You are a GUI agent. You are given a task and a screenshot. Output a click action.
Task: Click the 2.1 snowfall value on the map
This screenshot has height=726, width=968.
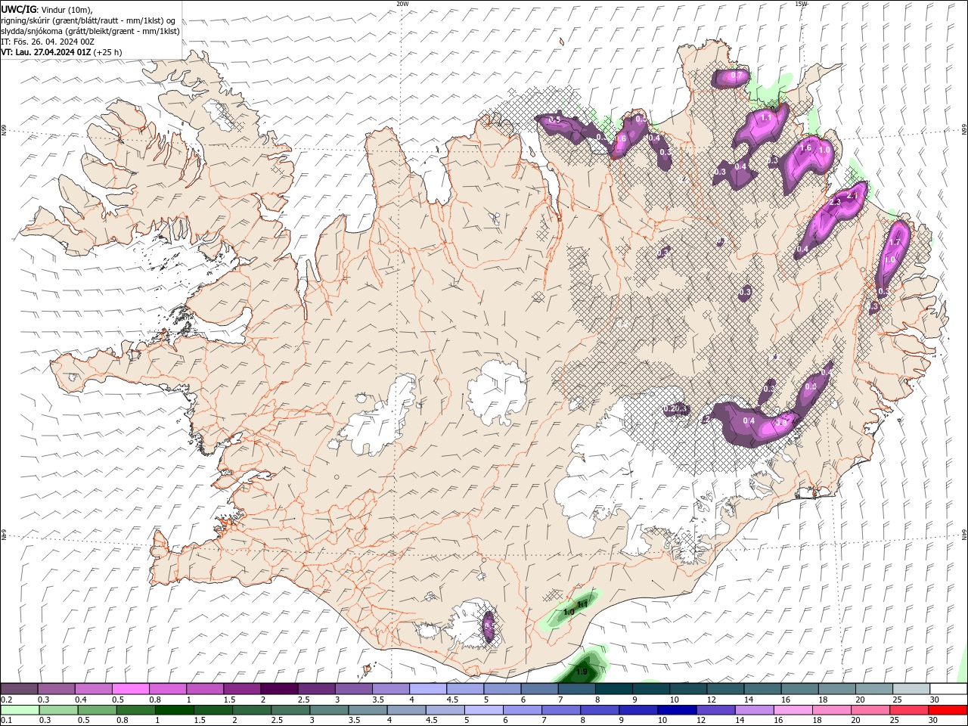(853, 196)
